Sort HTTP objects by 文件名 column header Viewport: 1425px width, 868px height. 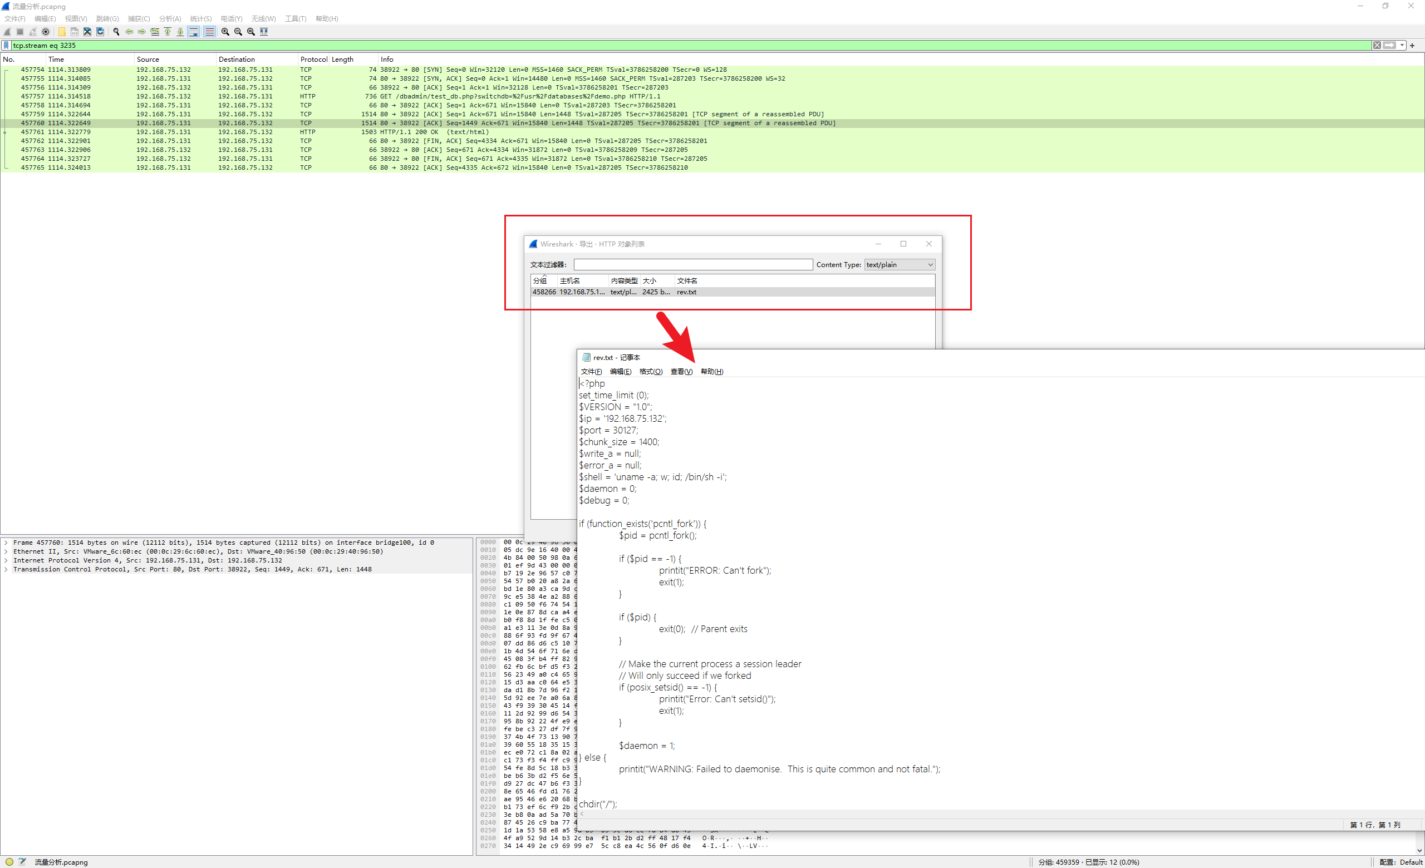pos(804,281)
